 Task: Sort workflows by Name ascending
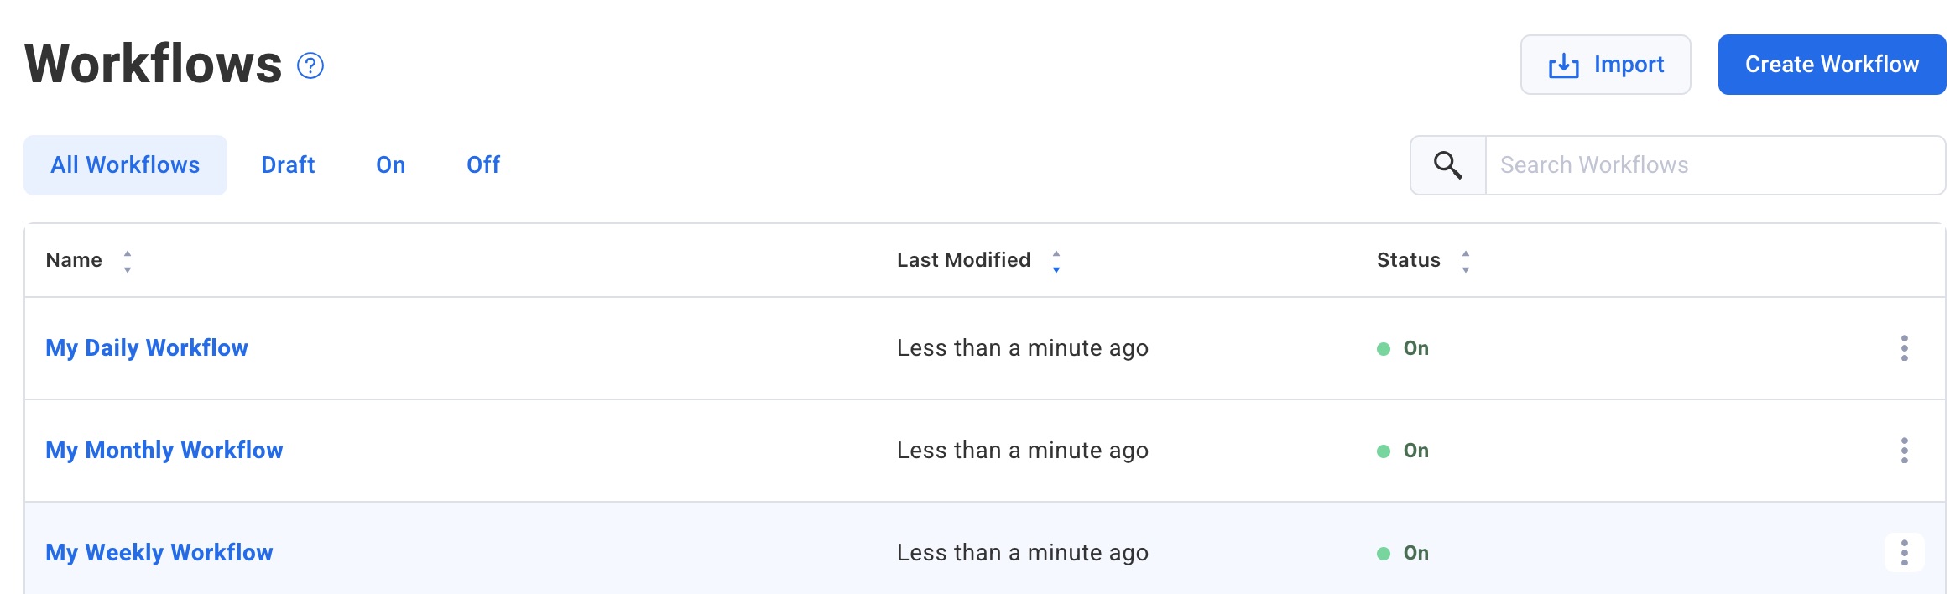pyautogui.click(x=127, y=254)
